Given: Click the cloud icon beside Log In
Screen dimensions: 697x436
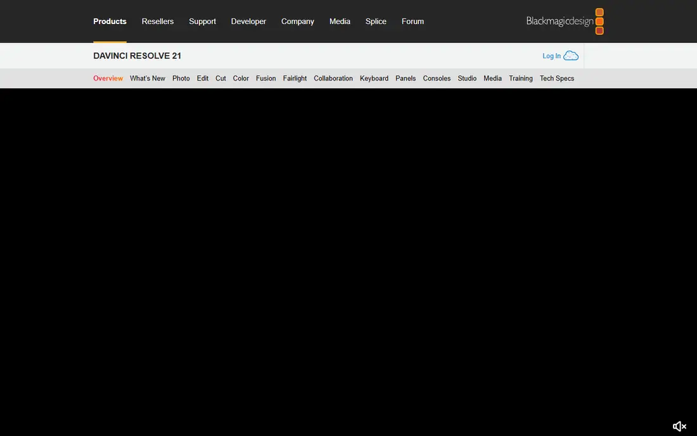Looking at the screenshot, I should coord(571,56).
